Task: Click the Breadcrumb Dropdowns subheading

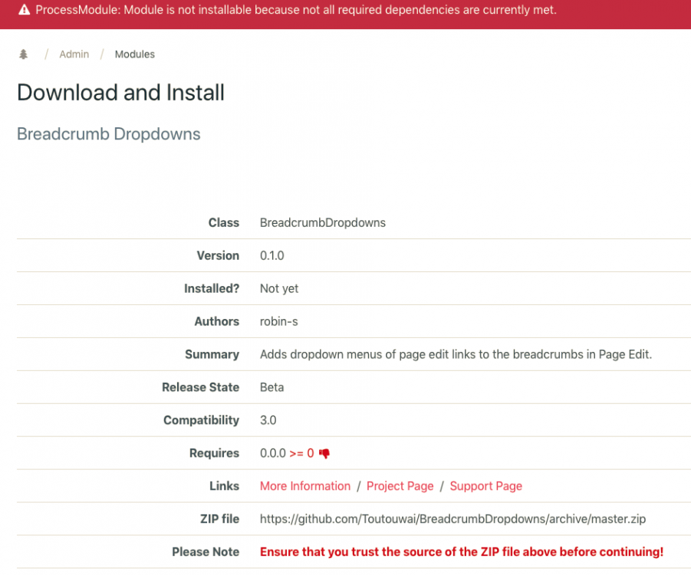Action: 108,134
